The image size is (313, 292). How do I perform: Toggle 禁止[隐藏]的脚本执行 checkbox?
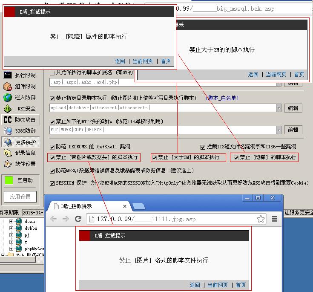[236, 158]
